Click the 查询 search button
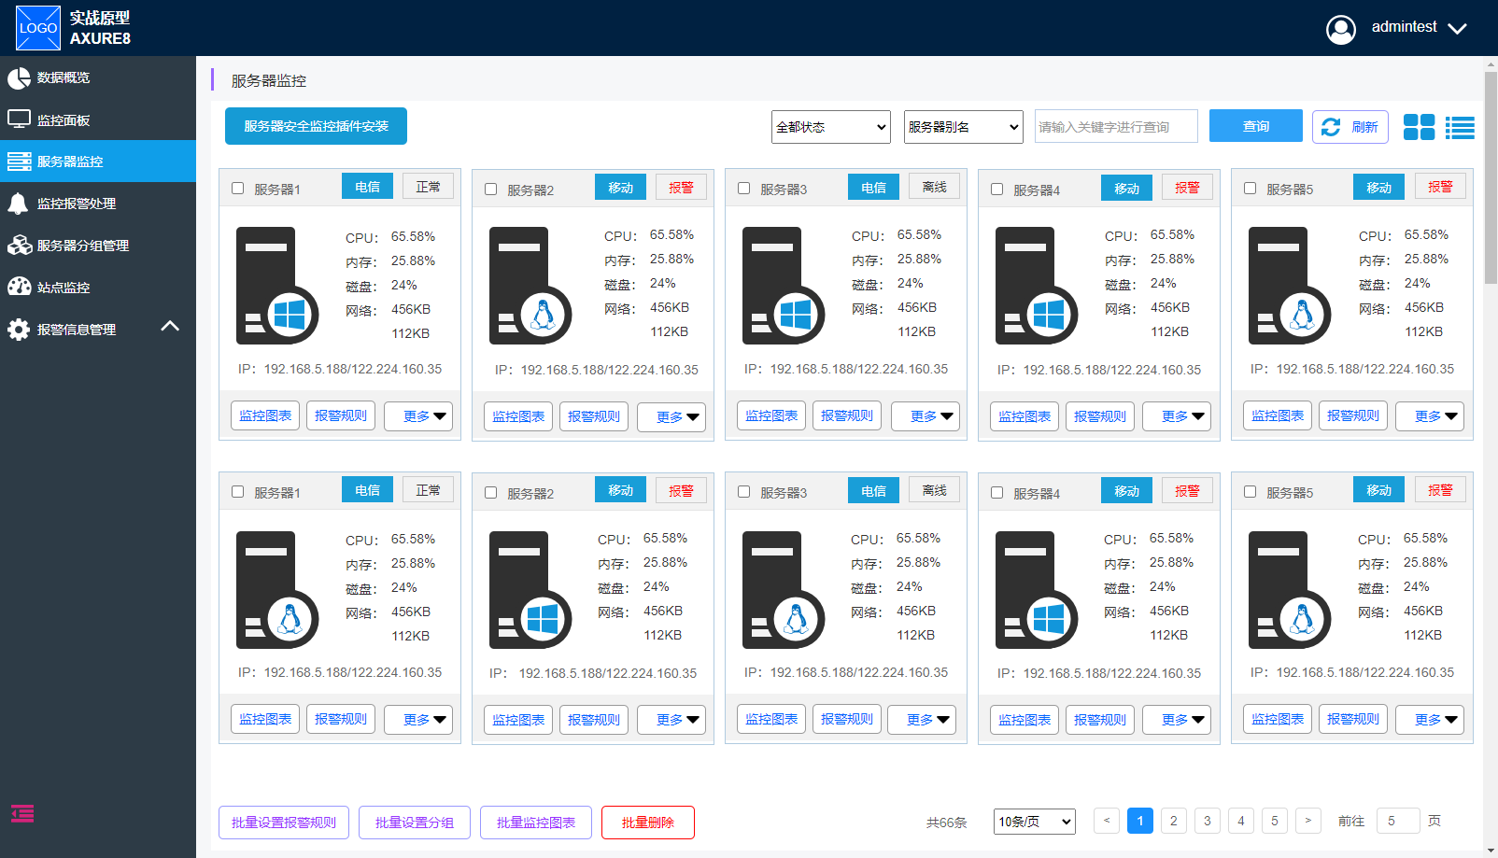The width and height of the screenshot is (1498, 858). 1256,126
